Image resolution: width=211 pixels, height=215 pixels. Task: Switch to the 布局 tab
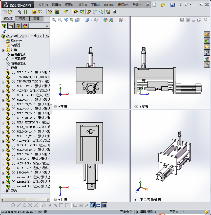click(x=22, y=18)
